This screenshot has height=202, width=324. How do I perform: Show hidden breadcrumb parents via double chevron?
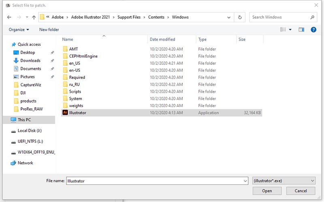click(x=48, y=17)
